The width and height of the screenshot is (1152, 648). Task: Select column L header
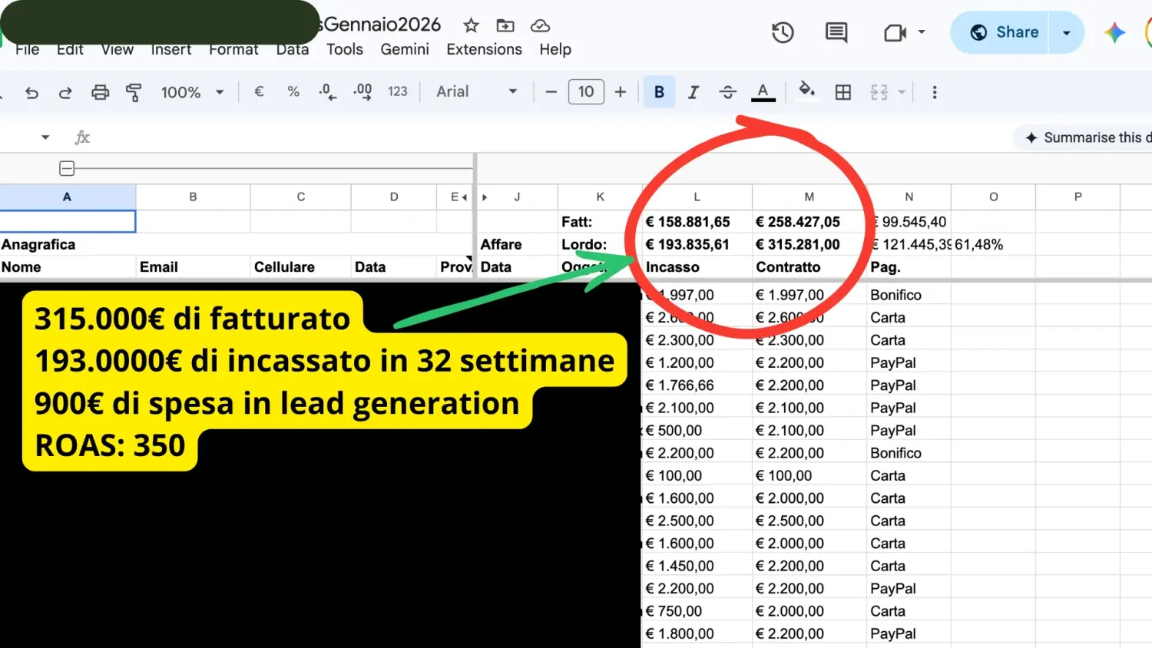pyautogui.click(x=697, y=197)
